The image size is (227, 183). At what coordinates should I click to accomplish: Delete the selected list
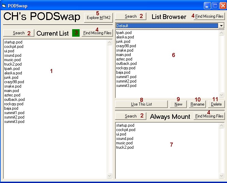pyautogui.click(x=216, y=104)
